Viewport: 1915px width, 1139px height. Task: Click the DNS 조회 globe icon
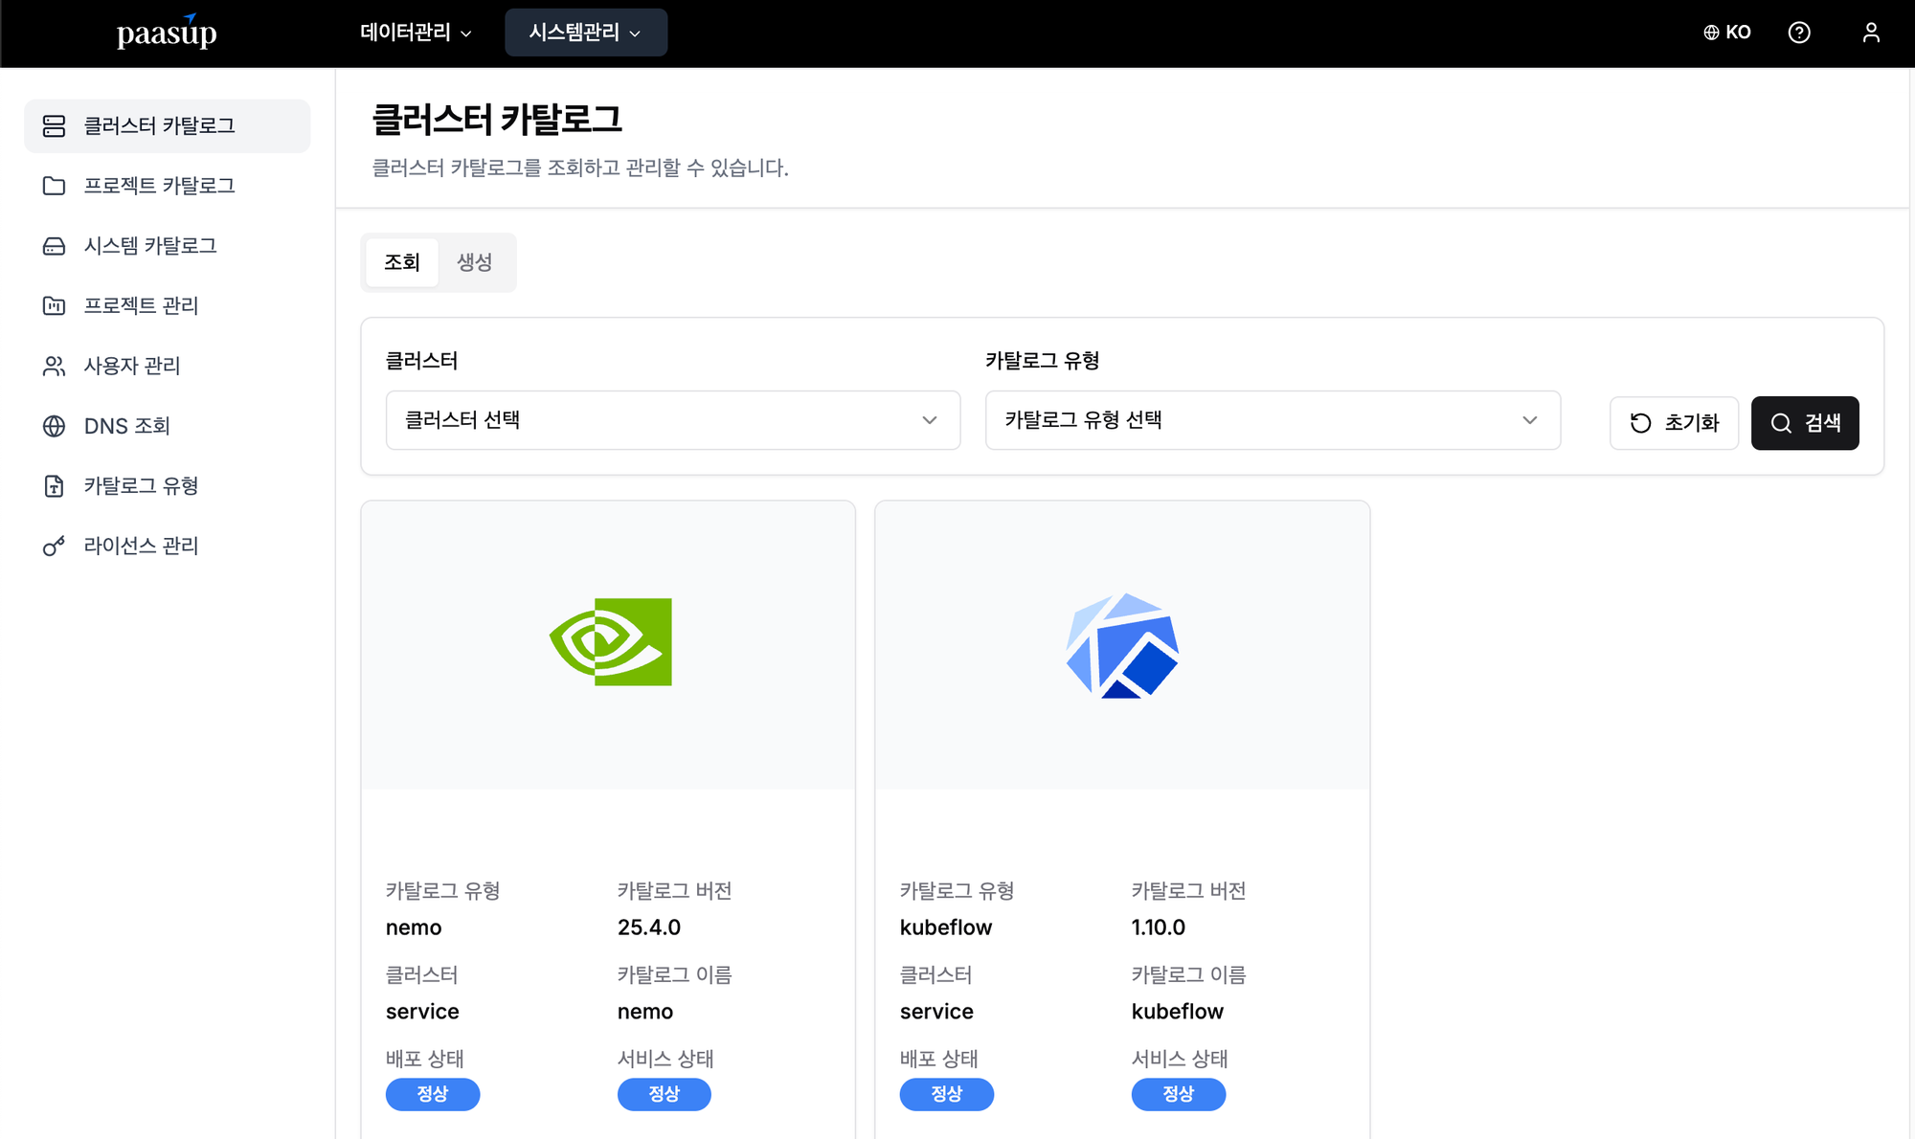pyautogui.click(x=54, y=426)
